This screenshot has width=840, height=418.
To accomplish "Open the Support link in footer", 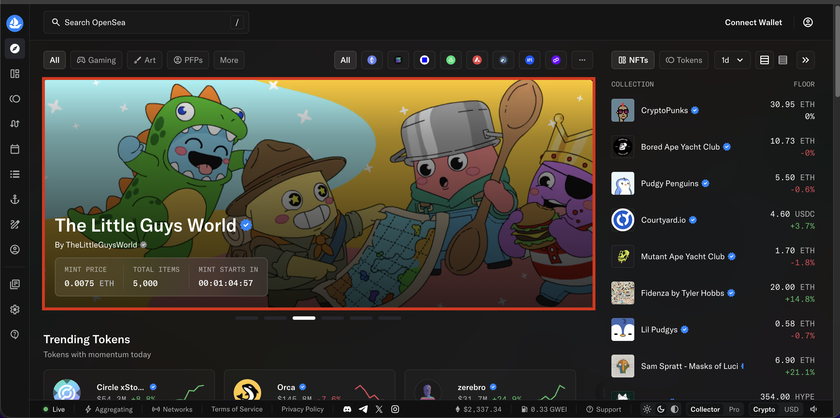I will click(x=604, y=409).
